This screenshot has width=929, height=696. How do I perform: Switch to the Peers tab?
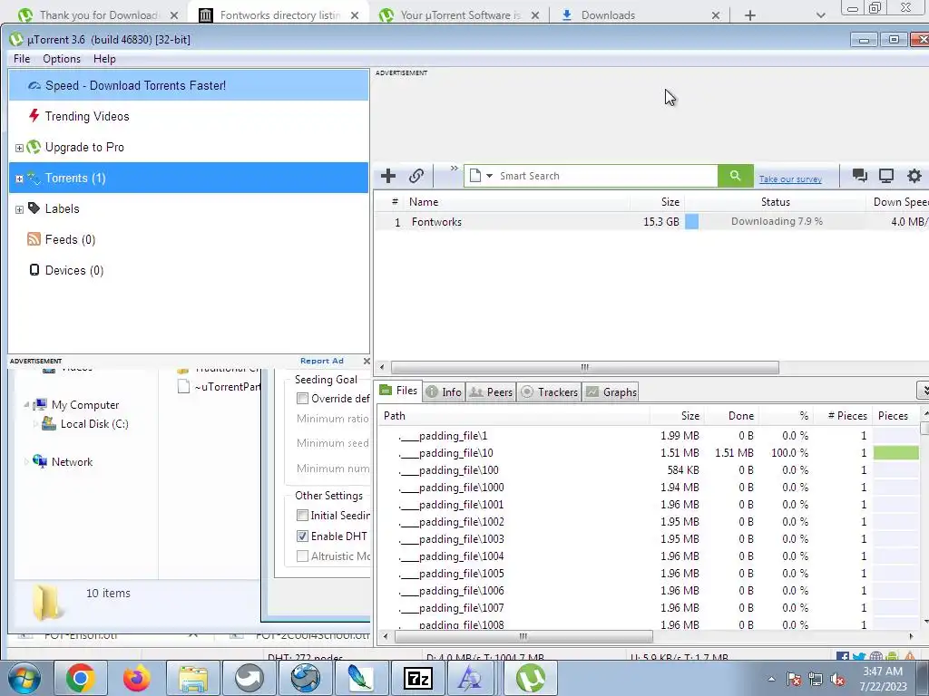(491, 391)
